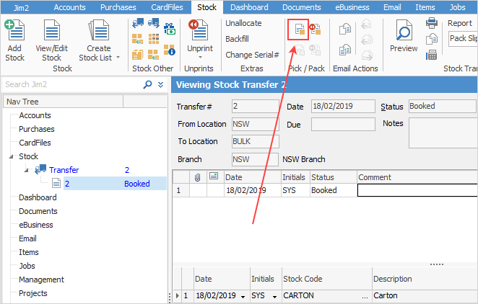
Task: Click the search magnifier icon
Action: click(147, 84)
